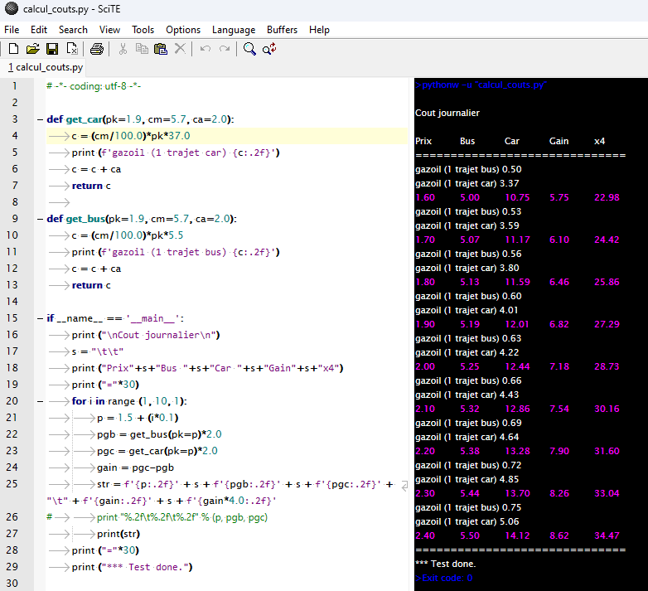Collapse the get_bus function fold at line 9
This screenshot has height=591, width=648.
coord(40,219)
